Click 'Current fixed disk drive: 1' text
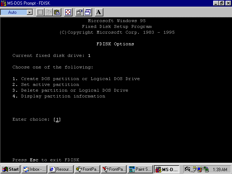 51,55
